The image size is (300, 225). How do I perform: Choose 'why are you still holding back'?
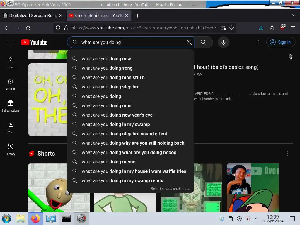pos(130,143)
